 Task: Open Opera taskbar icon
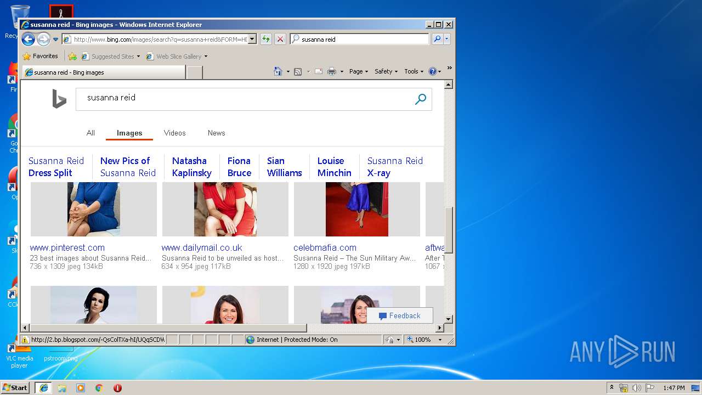click(117, 387)
